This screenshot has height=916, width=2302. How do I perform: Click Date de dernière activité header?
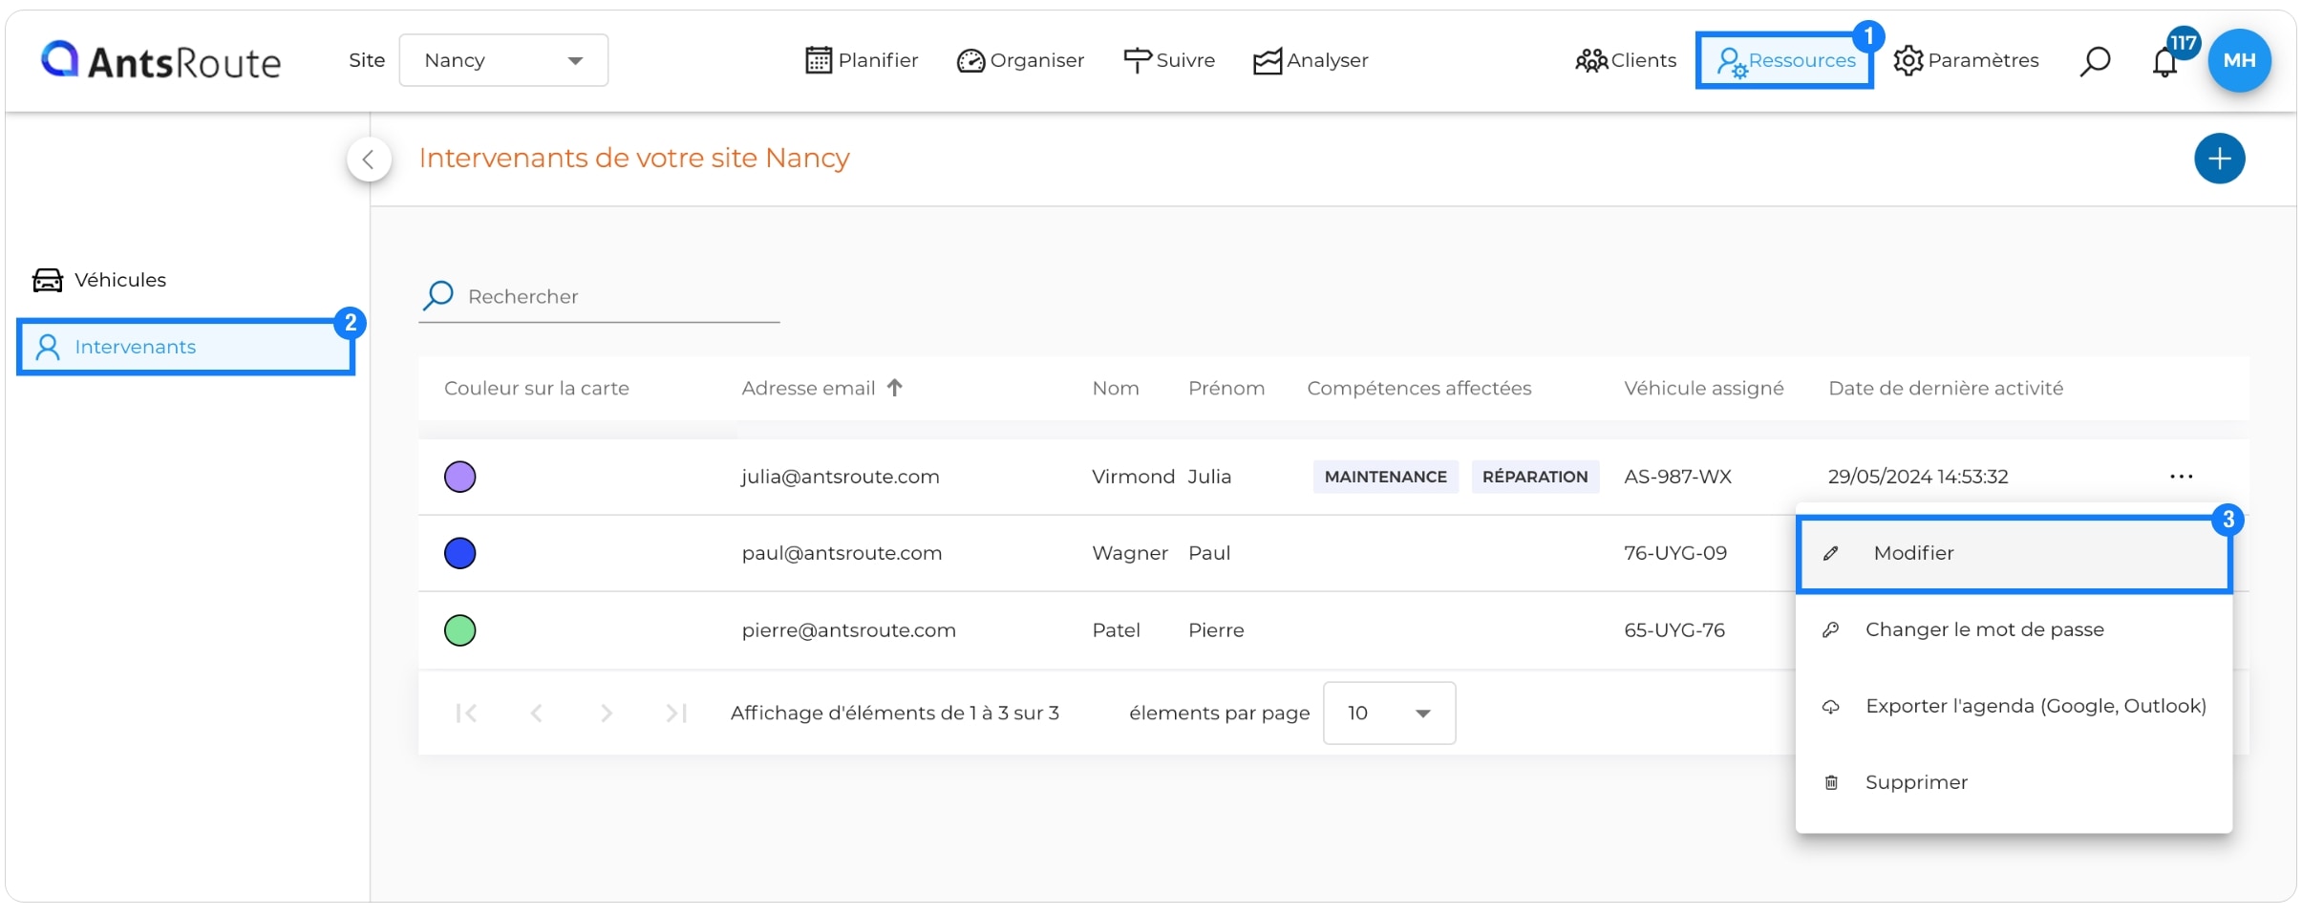click(1946, 388)
